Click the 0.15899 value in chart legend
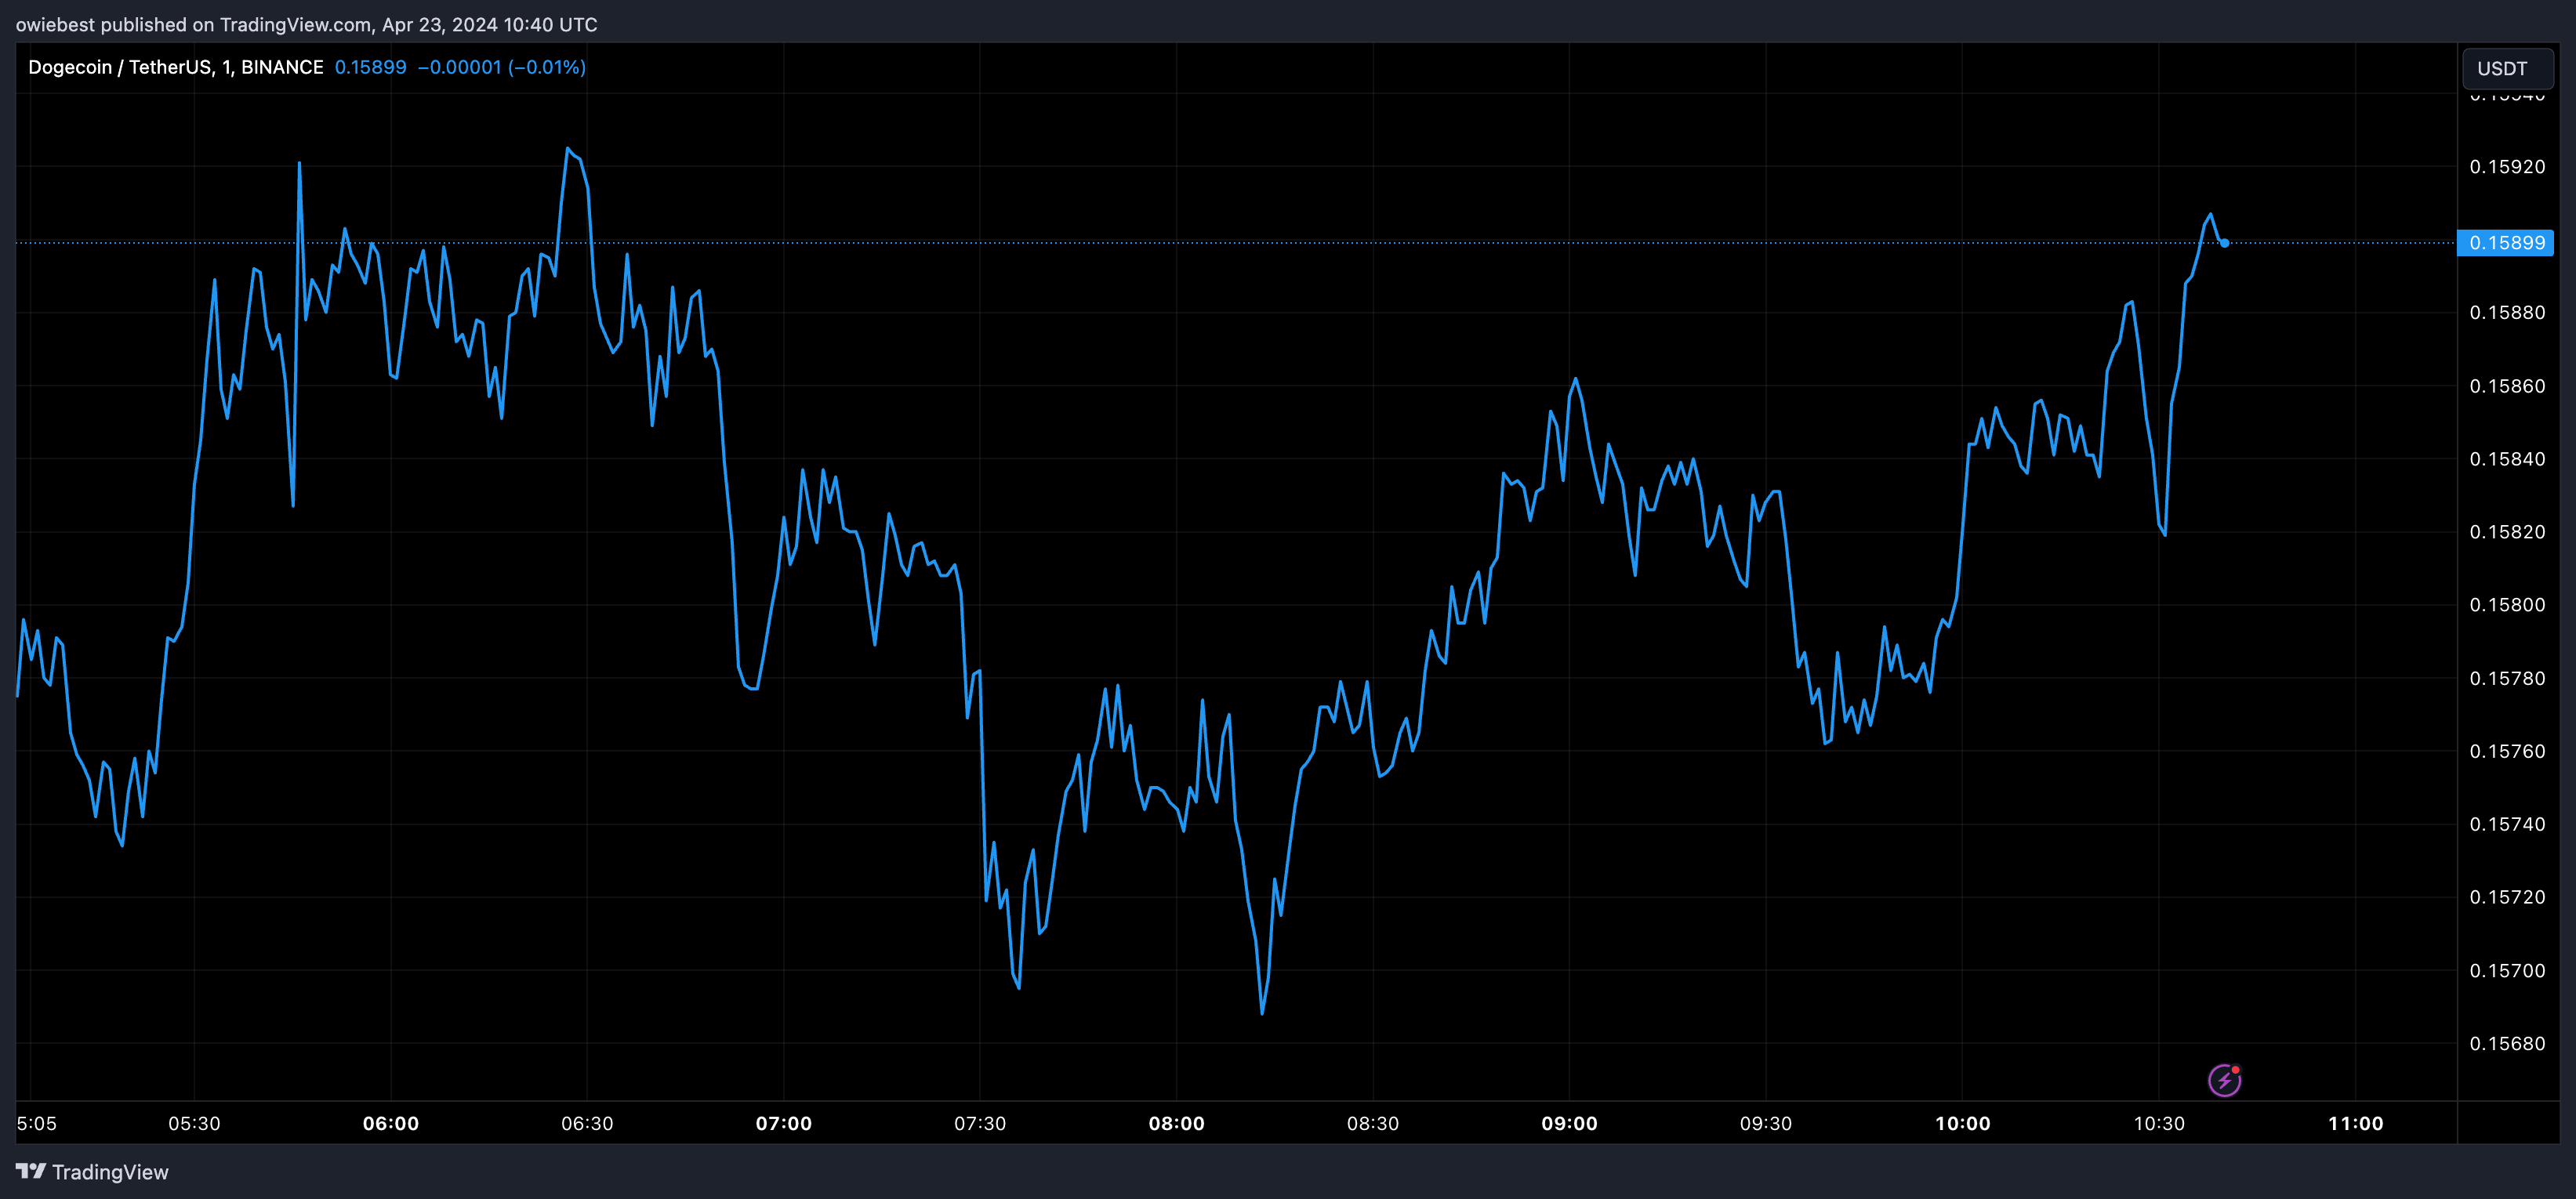This screenshot has height=1199, width=2576. click(370, 67)
